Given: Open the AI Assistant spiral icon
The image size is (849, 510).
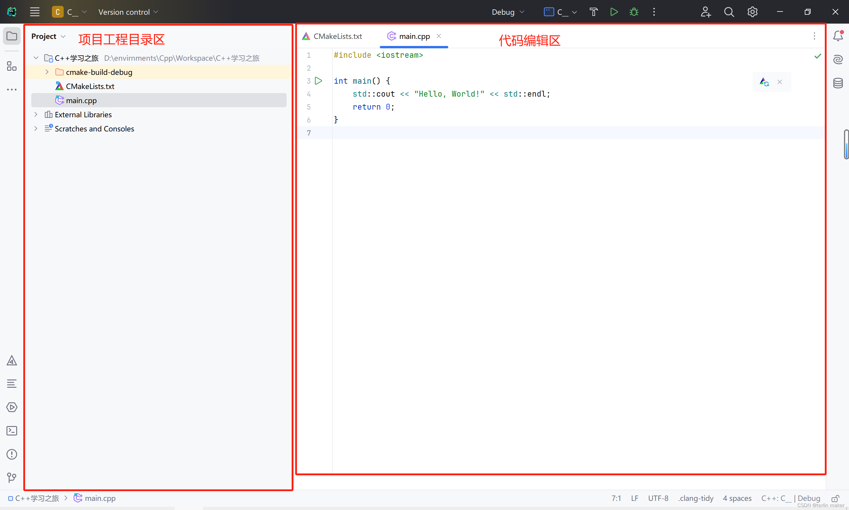Looking at the screenshot, I should [x=838, y=60].
